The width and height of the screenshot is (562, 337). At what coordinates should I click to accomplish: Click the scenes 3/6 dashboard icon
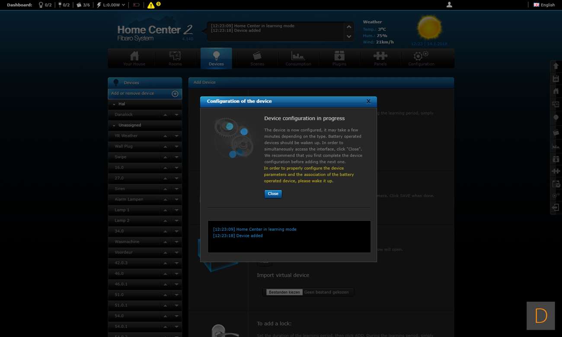(x=79, y=5)
